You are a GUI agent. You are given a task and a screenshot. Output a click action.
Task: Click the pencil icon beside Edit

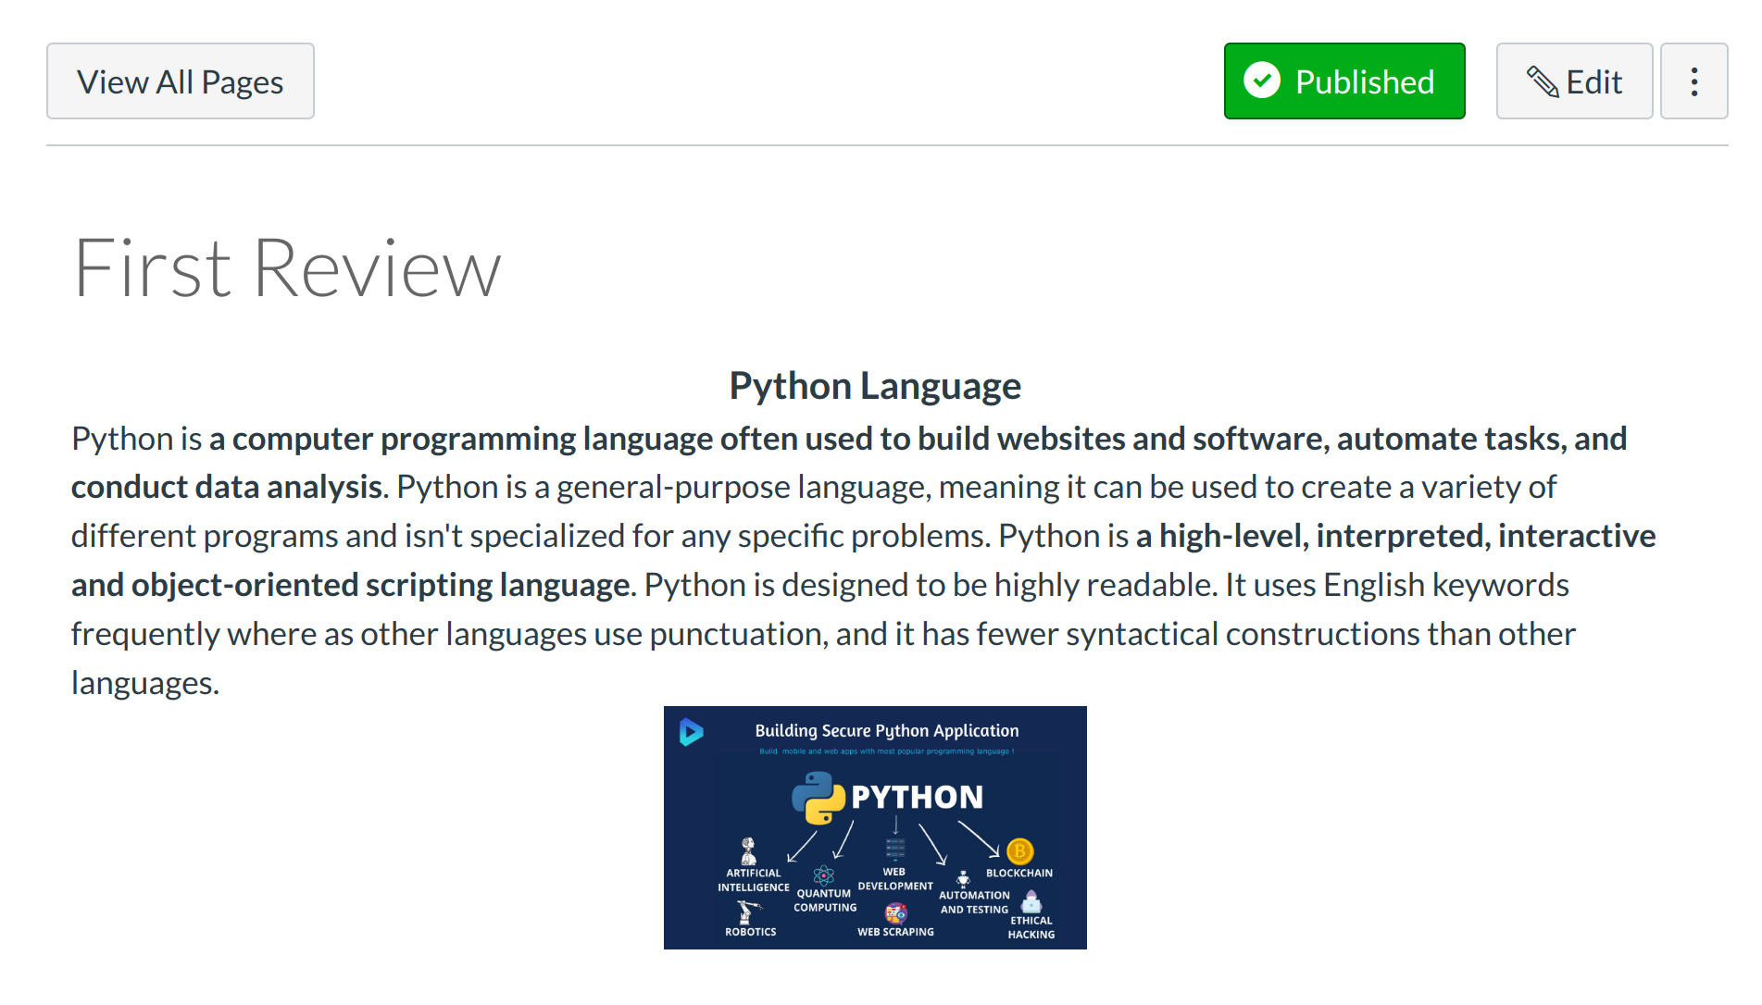[1542, 81]
